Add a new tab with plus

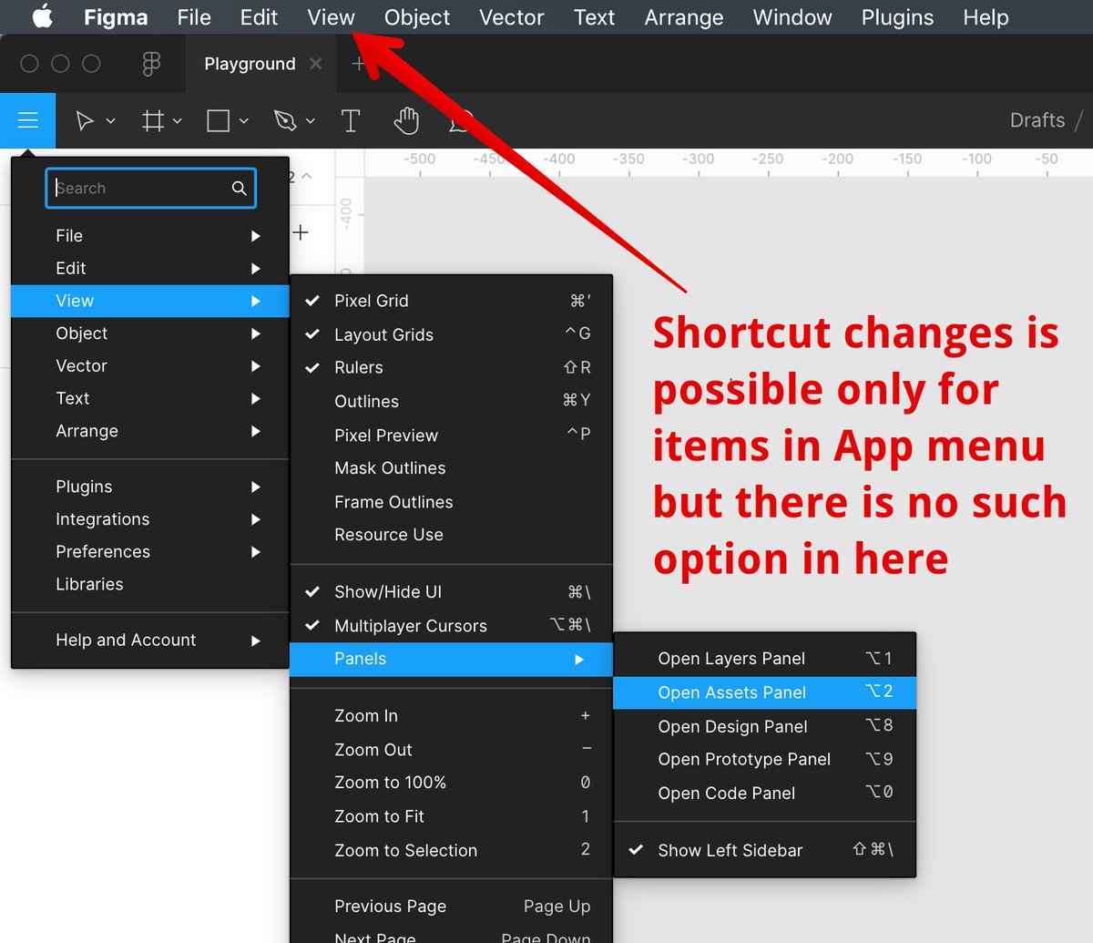(358, 64)
